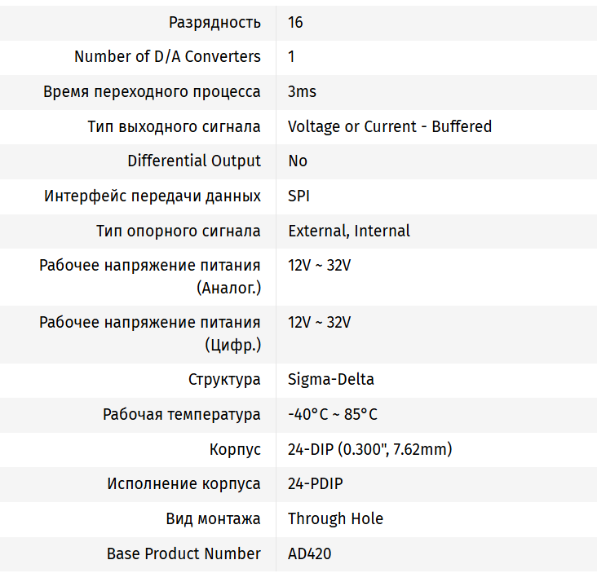
Task: Click the "SPI" interface value
Action: pos(298,196)
